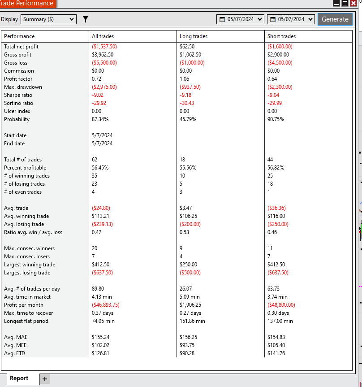
Task: Click the Max. drawdown row label
Action: point(23,87)
